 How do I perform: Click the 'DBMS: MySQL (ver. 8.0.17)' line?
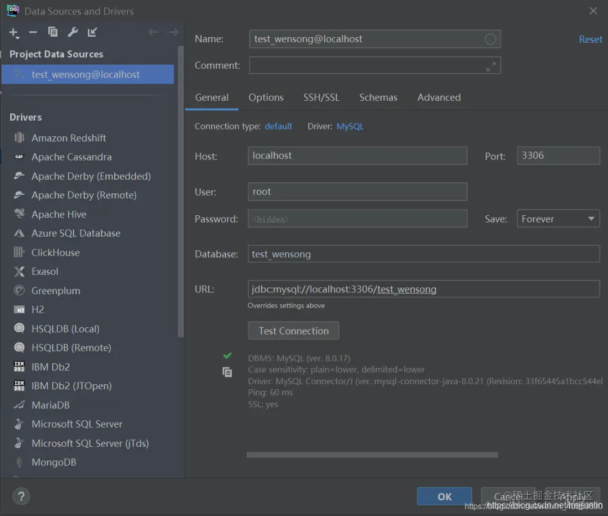(299, 358)
